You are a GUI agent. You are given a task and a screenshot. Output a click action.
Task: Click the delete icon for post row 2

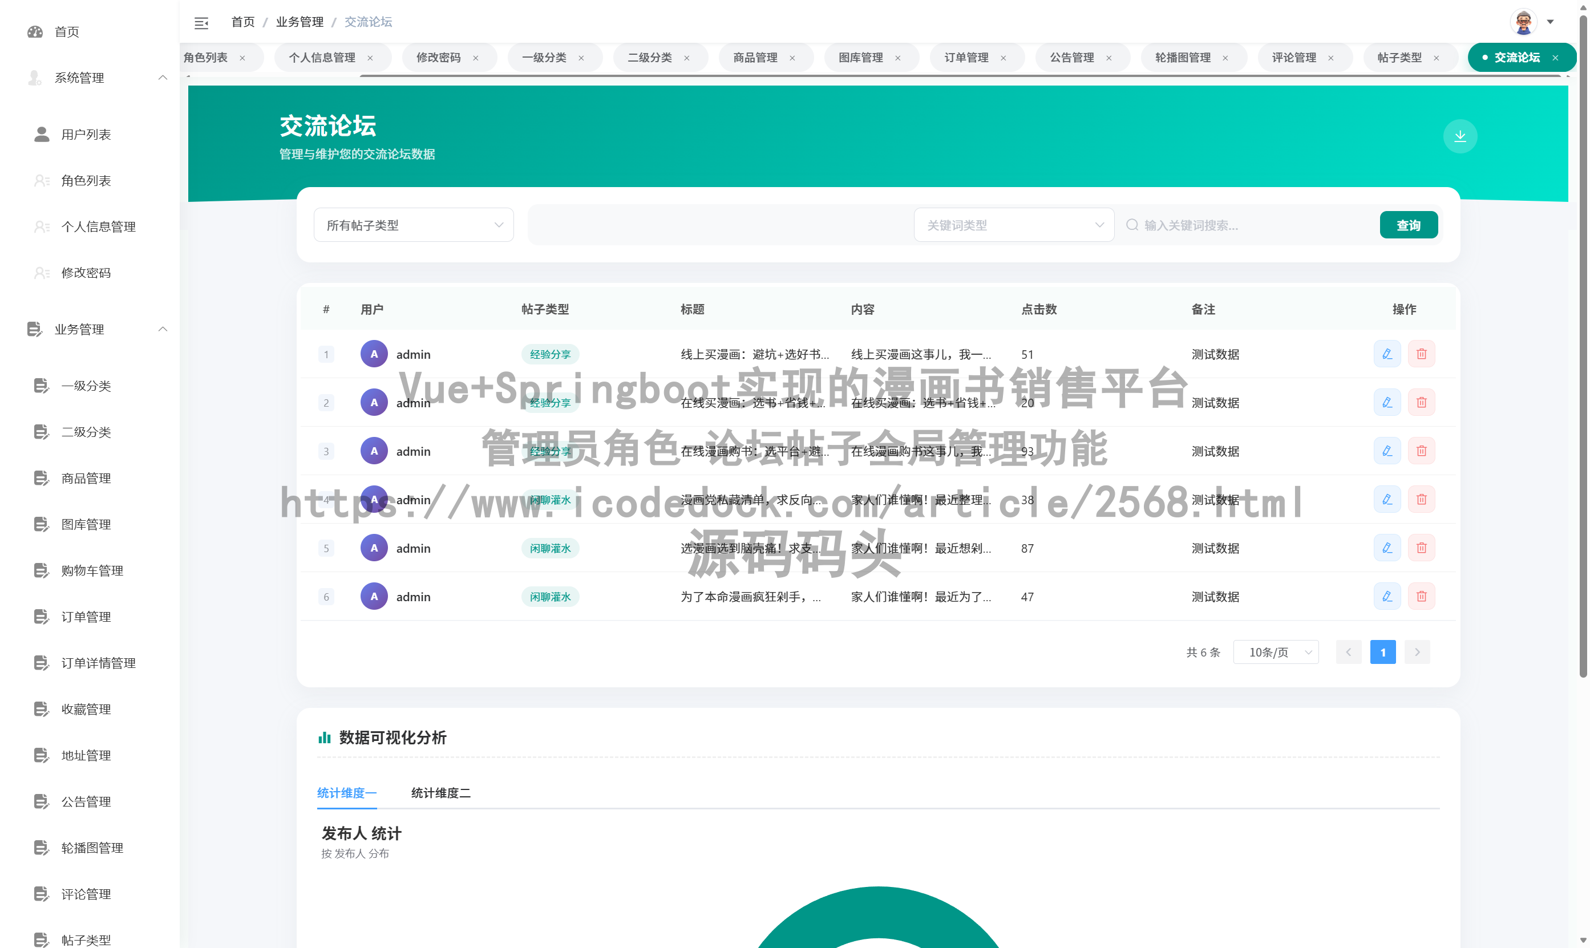coord(1421,402)
